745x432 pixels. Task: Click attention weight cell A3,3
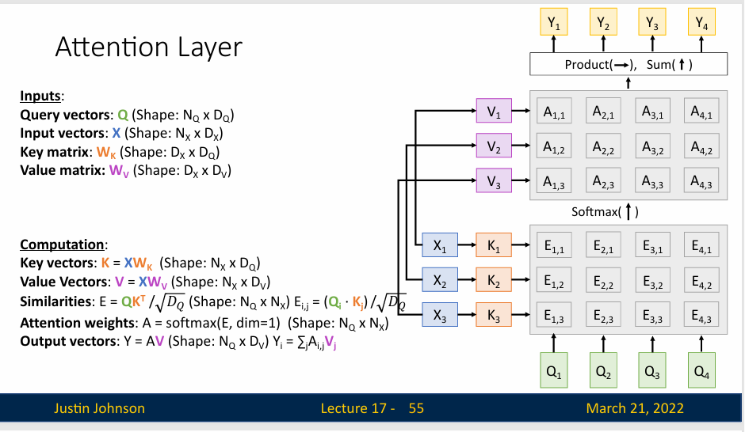(653, 180)
